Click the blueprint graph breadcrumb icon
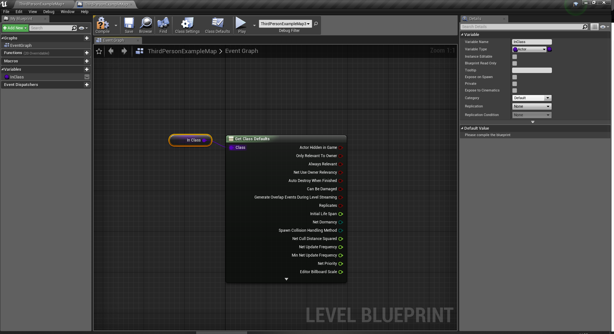This screenshot has height=334, width=614. (x=139, y=51)
